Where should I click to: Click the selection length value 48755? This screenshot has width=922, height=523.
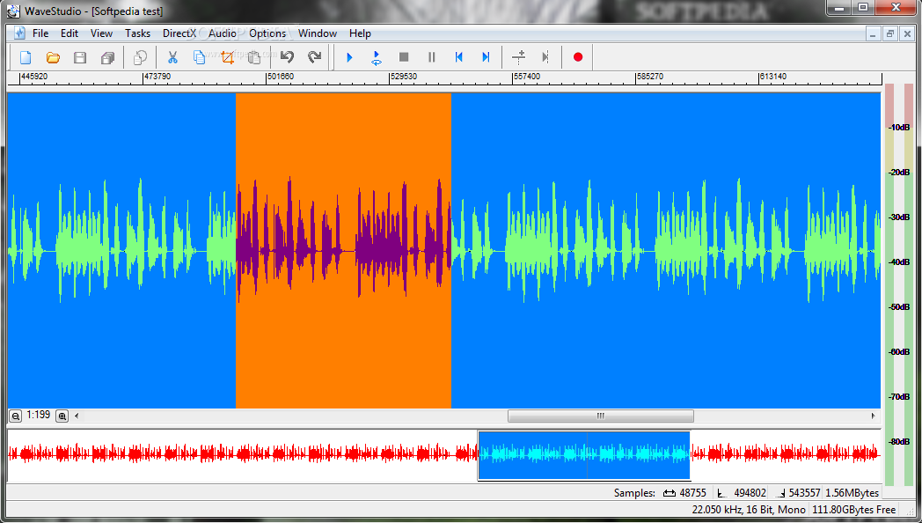click(x=692, y=493)
